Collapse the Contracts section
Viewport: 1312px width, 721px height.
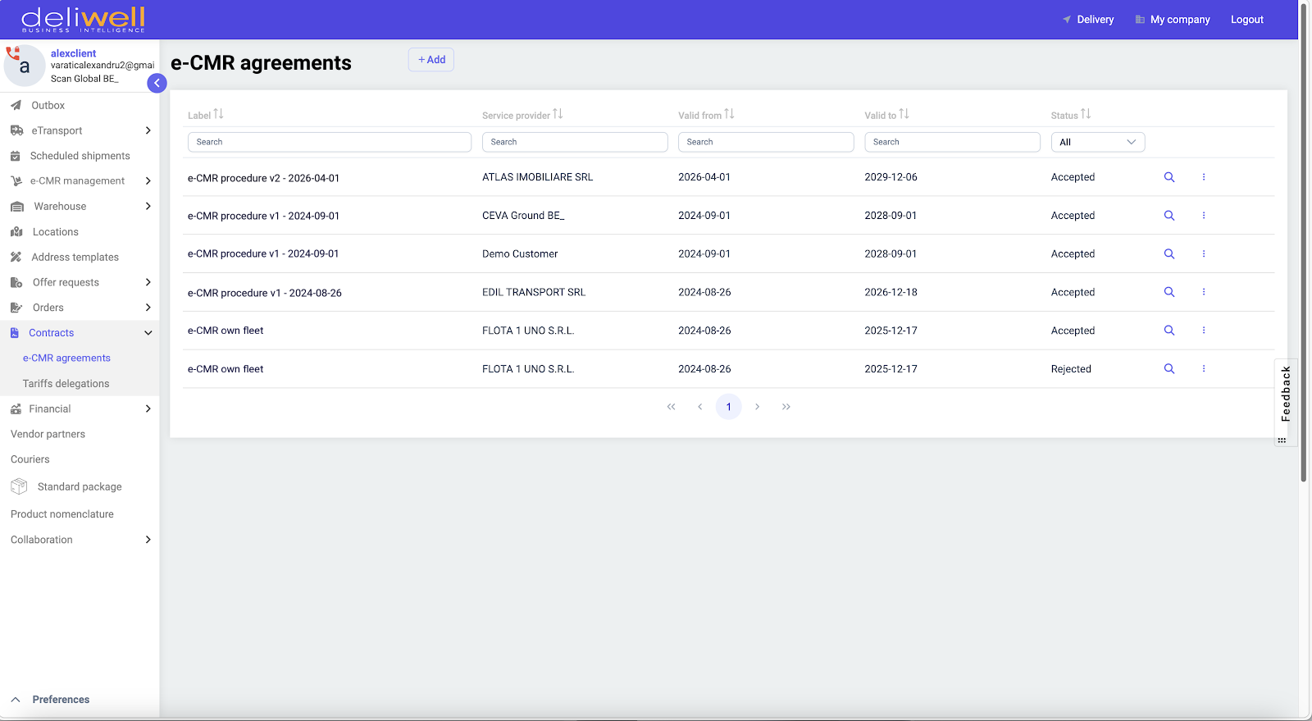(80, 333)
